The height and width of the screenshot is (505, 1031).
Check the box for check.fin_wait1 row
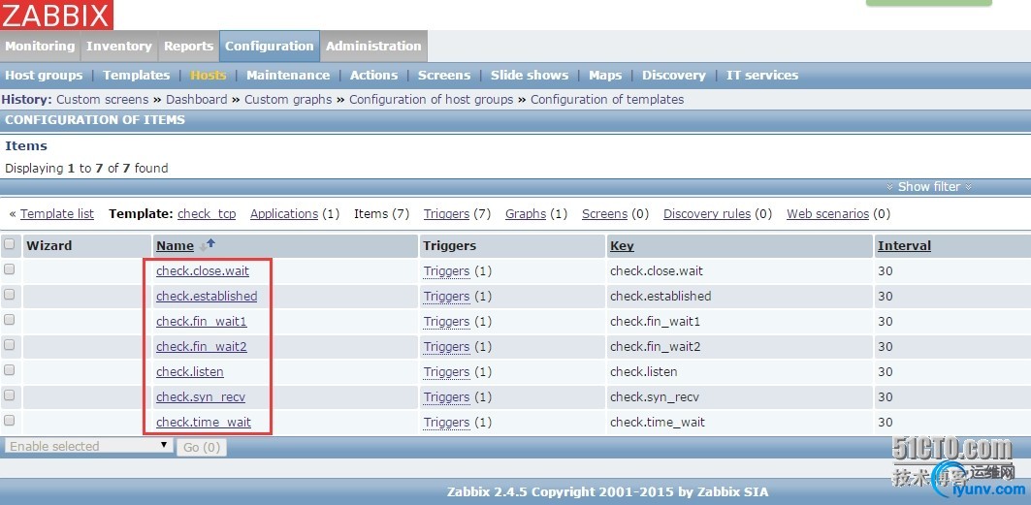(9, 320)
